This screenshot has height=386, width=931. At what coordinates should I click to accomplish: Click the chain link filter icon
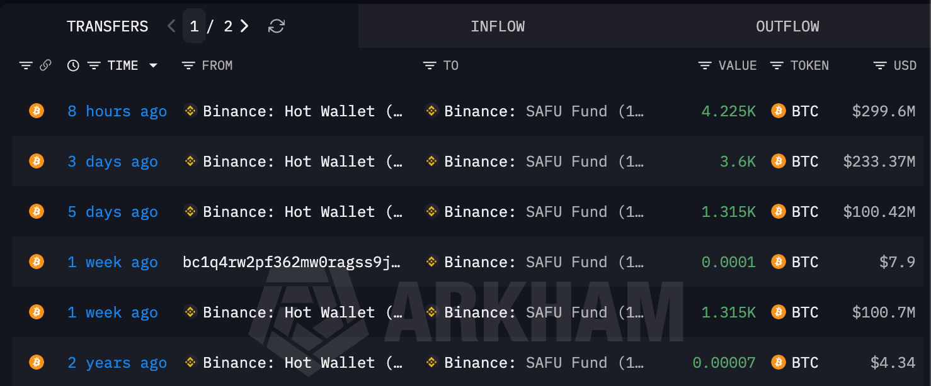coord(45,65)
